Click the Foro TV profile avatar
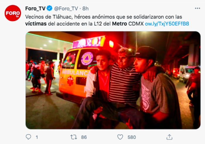 coord(13,13)
